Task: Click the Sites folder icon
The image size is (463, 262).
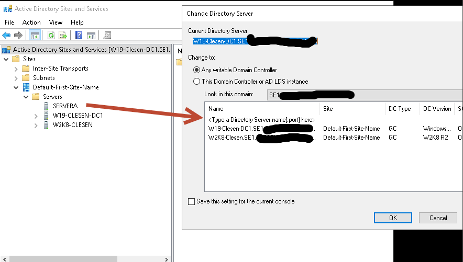Action: (x=16, y=59)
